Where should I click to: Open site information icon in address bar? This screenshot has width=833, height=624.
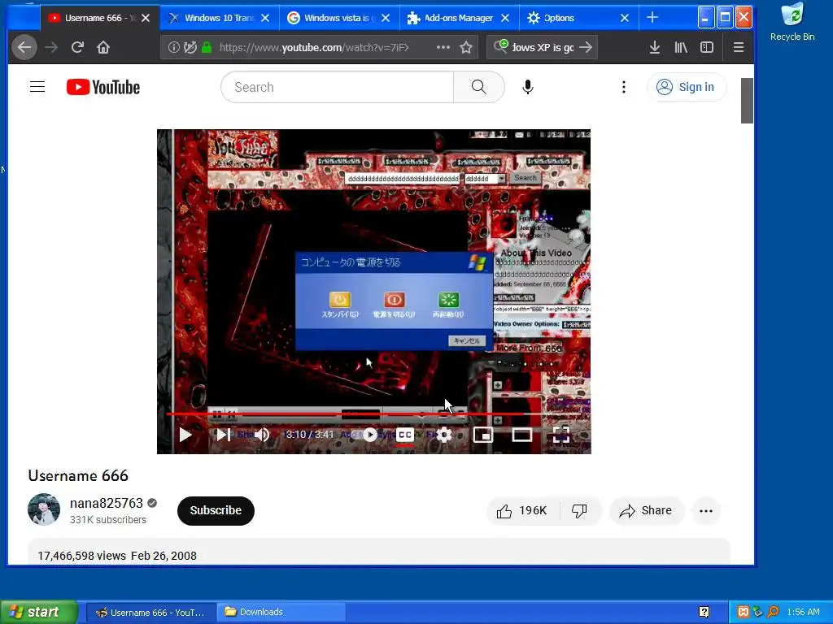174,47
